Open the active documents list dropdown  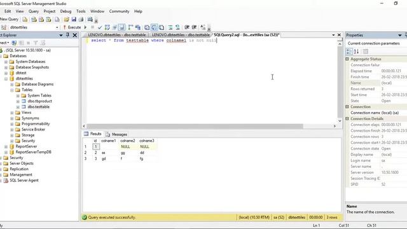point(333,35)
